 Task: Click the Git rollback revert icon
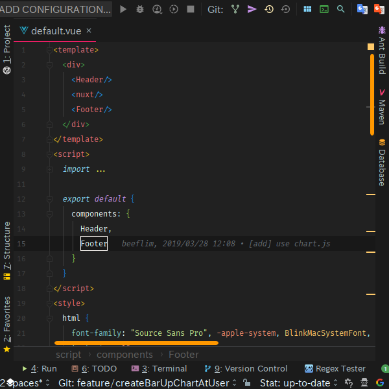pos(285,10)
